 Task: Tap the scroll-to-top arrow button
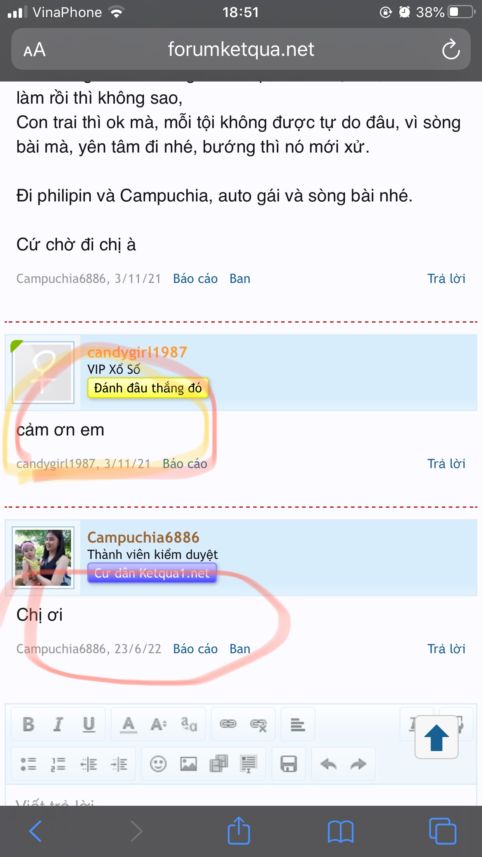(437, 737)
